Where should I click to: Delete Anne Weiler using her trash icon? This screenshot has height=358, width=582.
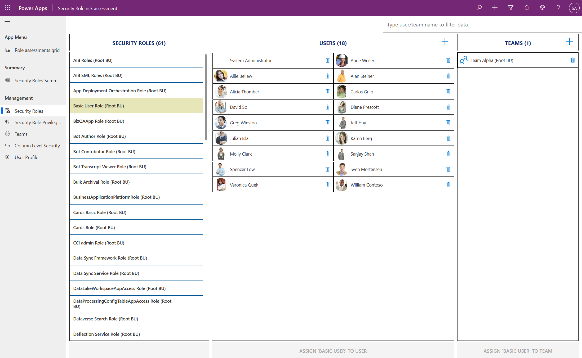[448, 60]
